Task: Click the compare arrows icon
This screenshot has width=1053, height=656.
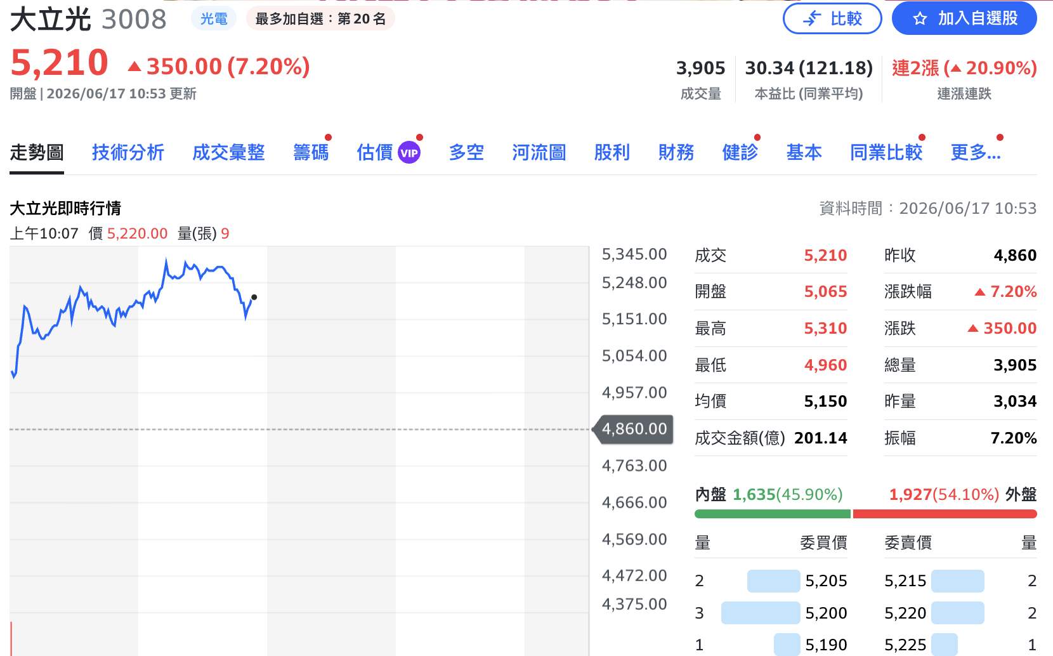Action: coord(812,19)
